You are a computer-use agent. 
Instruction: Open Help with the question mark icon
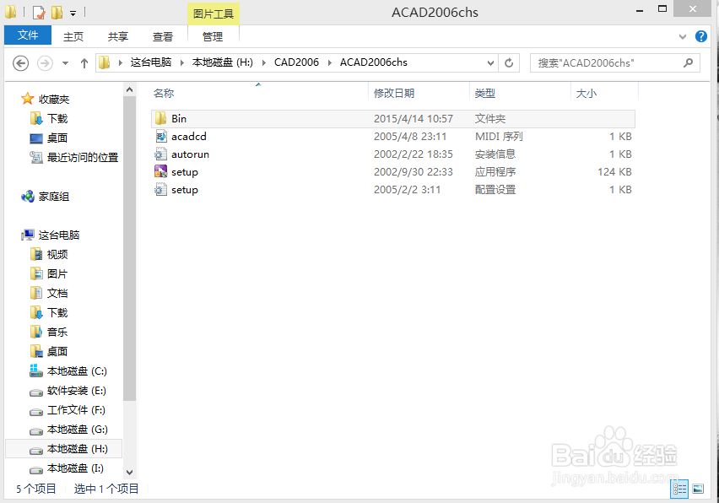pyautogui.click(x=701, y=36)
